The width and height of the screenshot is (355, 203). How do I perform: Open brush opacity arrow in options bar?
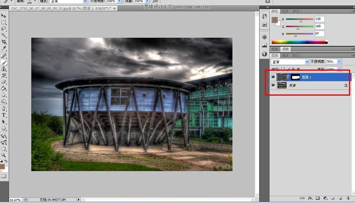(x=120, y=1)
